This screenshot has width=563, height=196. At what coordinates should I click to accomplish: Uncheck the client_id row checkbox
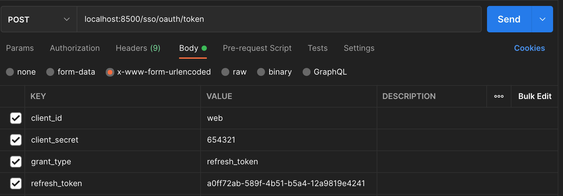[x=16, y=118]
